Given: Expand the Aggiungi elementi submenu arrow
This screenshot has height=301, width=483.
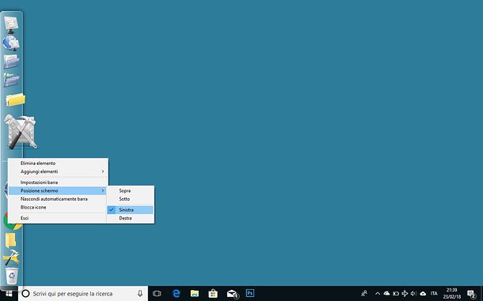Looking at the screenshot, I should (x=103, y=171).
